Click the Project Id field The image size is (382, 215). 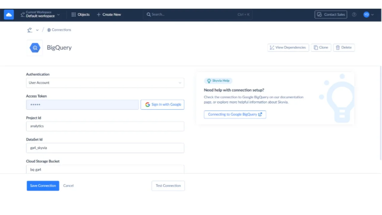[105, 126]
